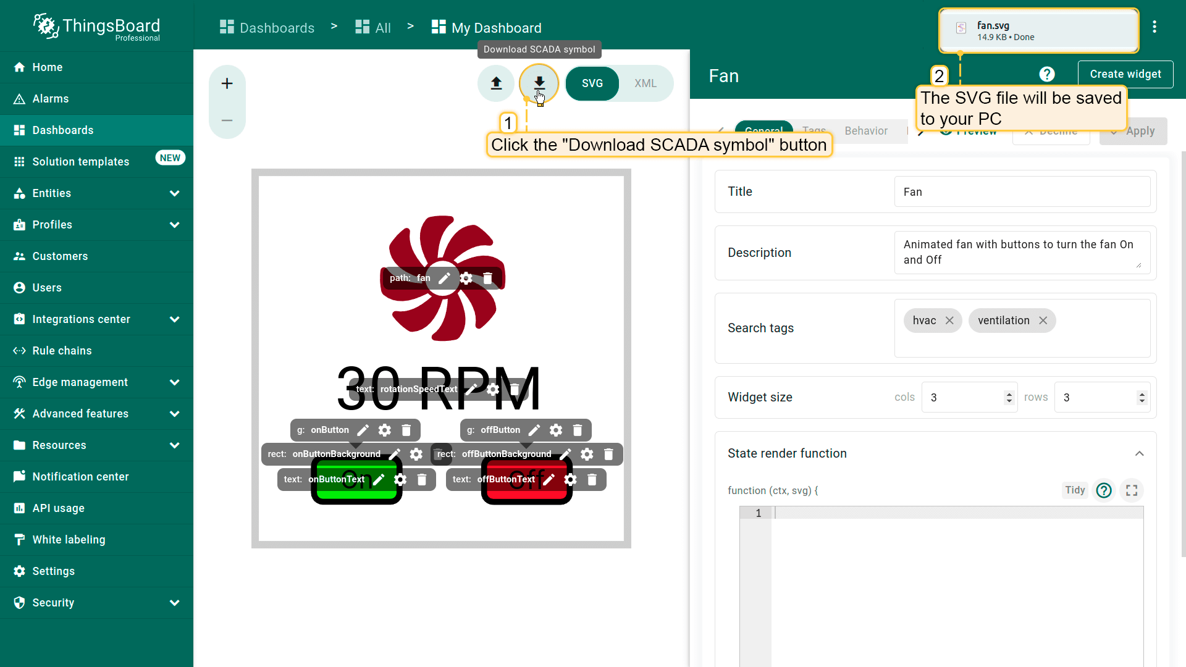The width and height of the screenshot is (1186, 667).
Task: Open the help icon next to Tidy
Action: [1103, 490]
